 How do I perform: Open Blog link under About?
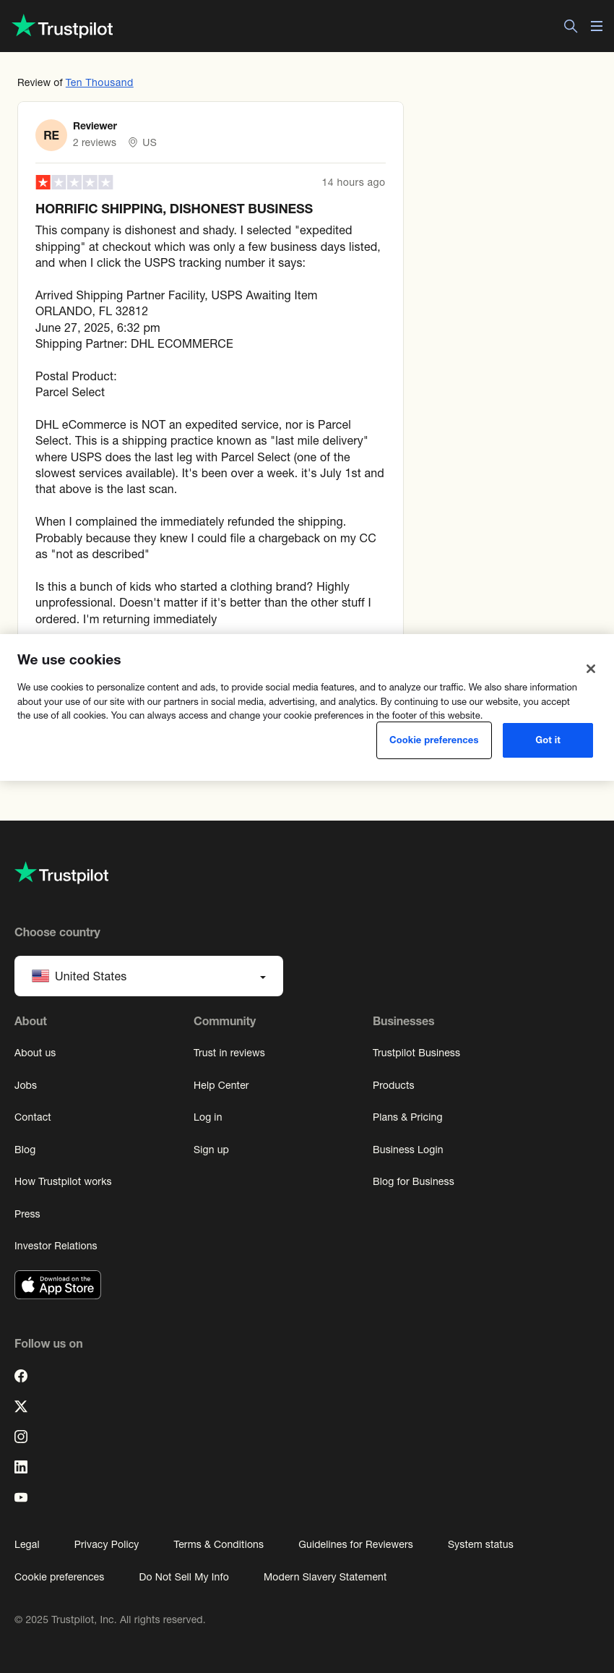tap(25, 1150)
